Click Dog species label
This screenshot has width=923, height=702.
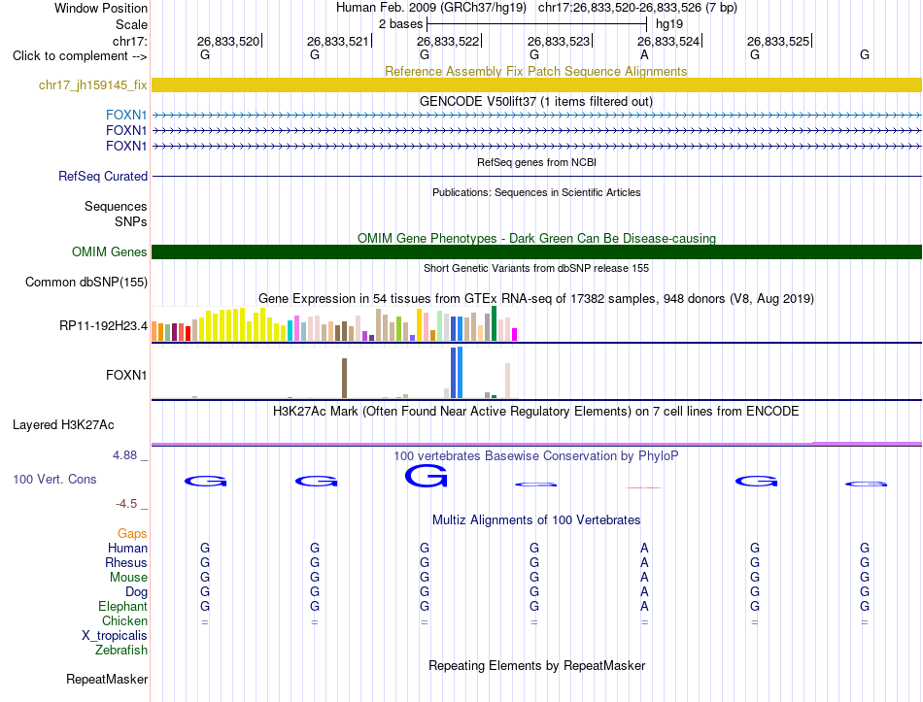click(136, 592)
